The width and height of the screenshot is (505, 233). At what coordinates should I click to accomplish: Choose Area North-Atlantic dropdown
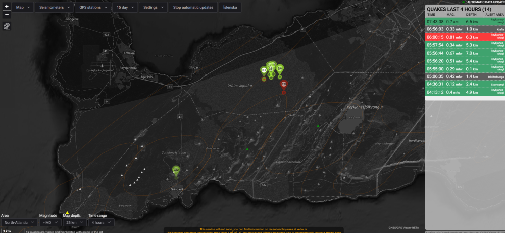[18, 222]
